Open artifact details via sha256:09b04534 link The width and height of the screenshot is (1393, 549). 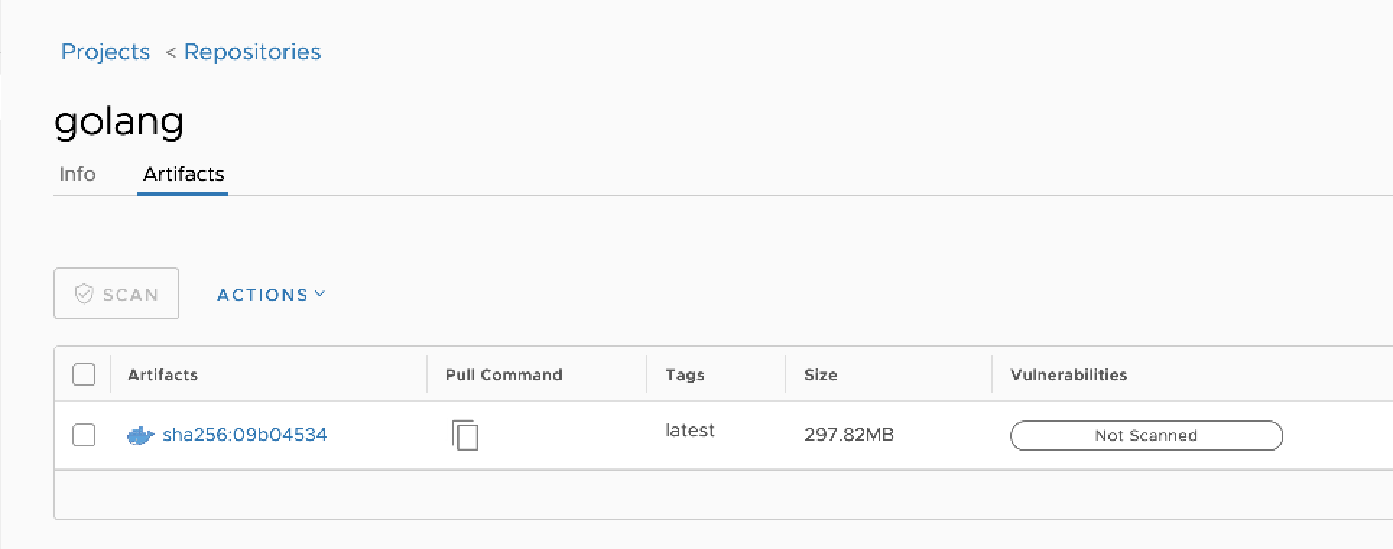[x=246, y=435]
